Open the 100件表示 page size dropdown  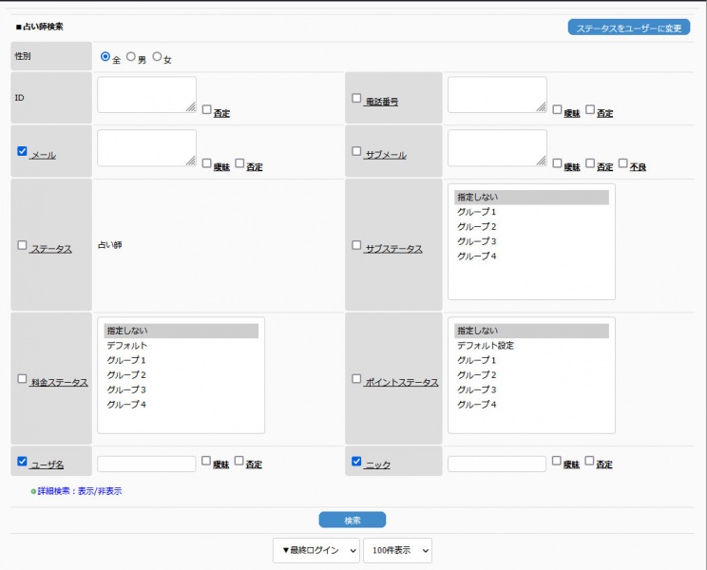(x=397, y=550)
